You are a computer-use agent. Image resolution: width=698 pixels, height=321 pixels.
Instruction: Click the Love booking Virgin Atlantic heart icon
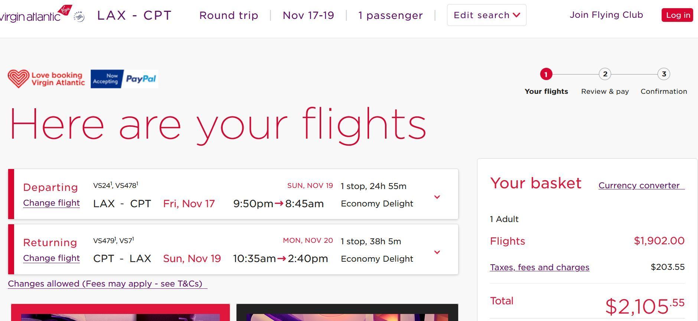tap(19, 79)
